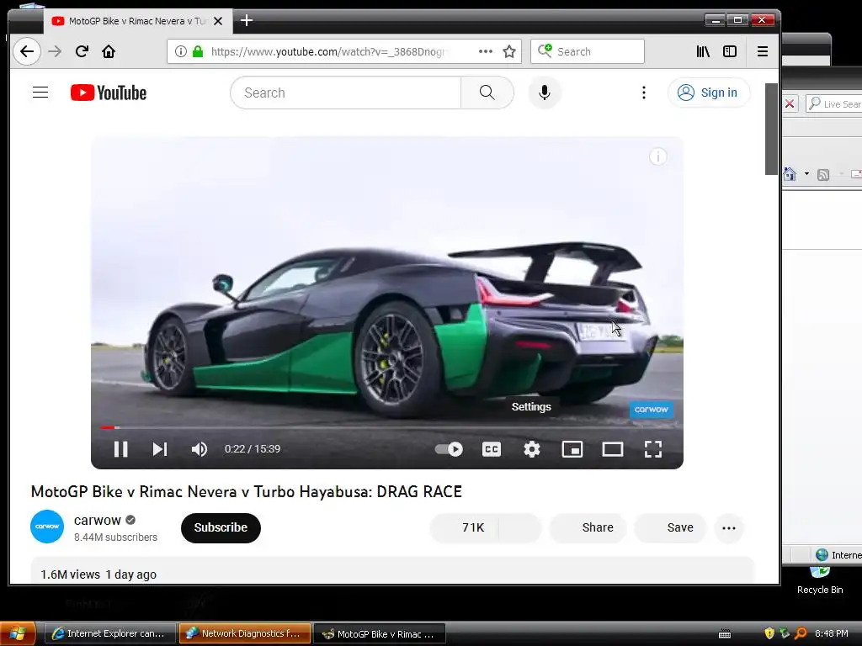The height and width of the screenshot is (646, 862).
Task: Share the video
Action: 588,527
